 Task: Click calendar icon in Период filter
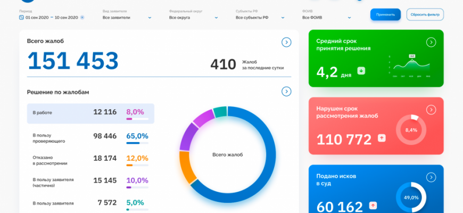pyautogui.click(x=21, y=18)
